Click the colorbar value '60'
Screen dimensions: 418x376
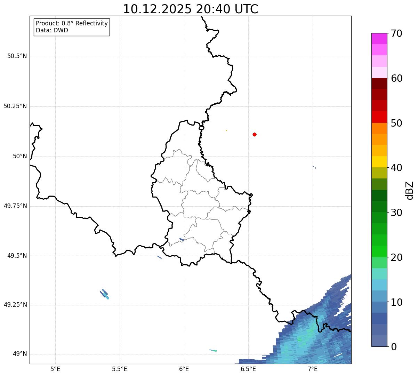(396, 78)
